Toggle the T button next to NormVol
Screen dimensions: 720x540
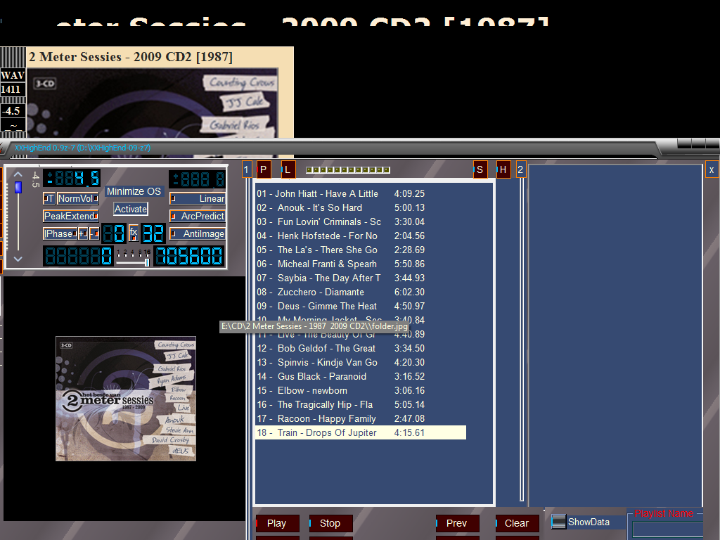(x=49, y=198)
